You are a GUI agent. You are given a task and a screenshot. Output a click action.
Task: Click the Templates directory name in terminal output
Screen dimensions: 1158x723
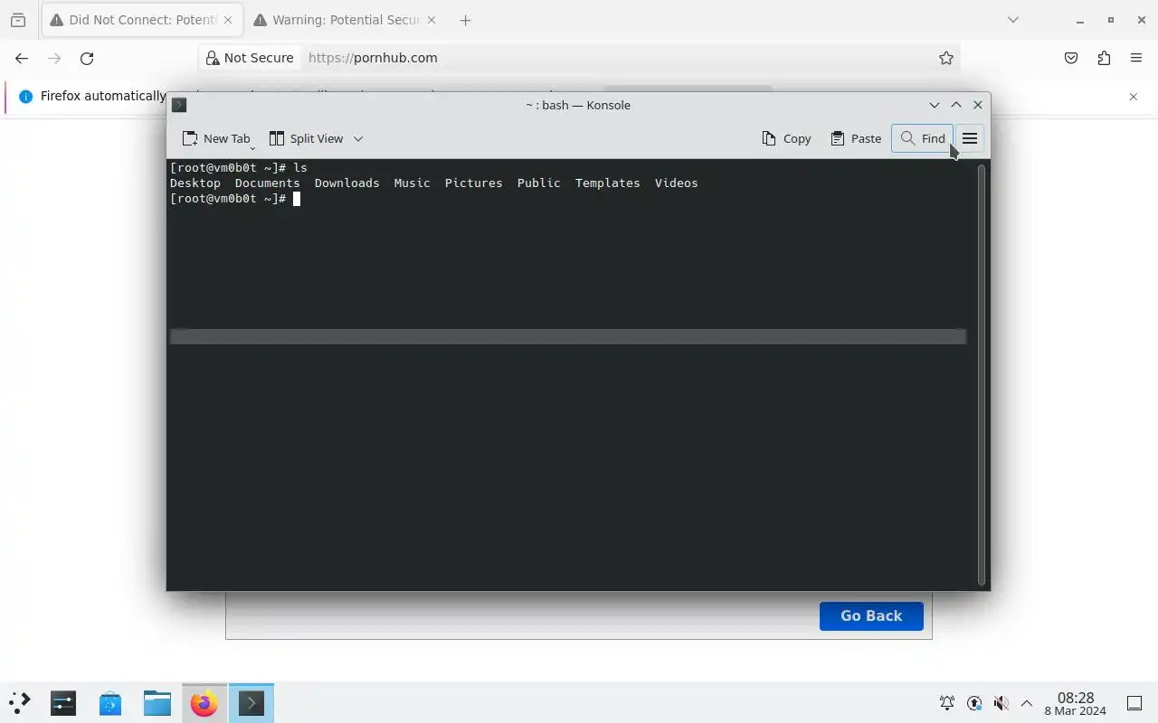click(608, 183)
